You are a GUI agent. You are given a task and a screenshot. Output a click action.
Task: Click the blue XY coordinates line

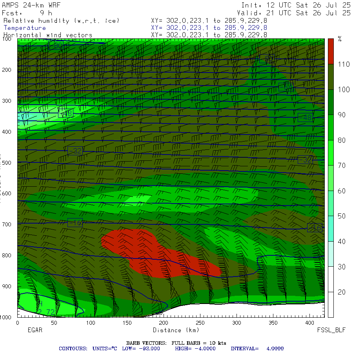[209, 28]
